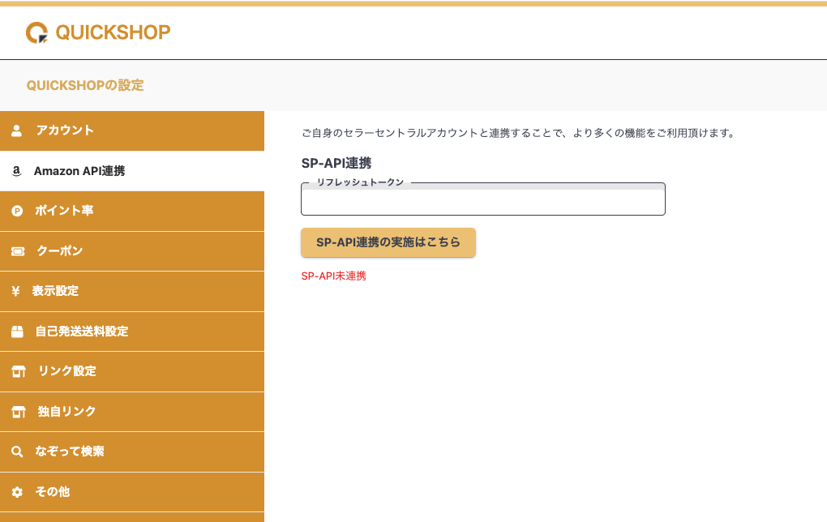Select the store icon beside リンク設定
The width and height of the screenshot is (827, 522).
click(x=18, y=371)
